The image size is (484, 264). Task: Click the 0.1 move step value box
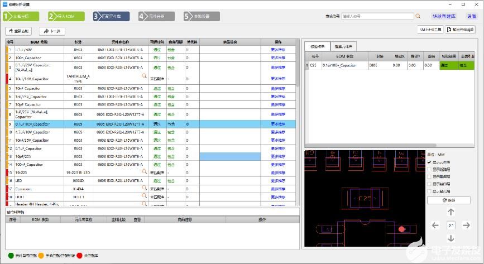(451, 225)
